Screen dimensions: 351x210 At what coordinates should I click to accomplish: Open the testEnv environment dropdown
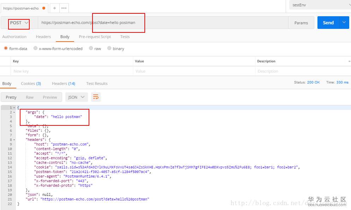(320, 5)
